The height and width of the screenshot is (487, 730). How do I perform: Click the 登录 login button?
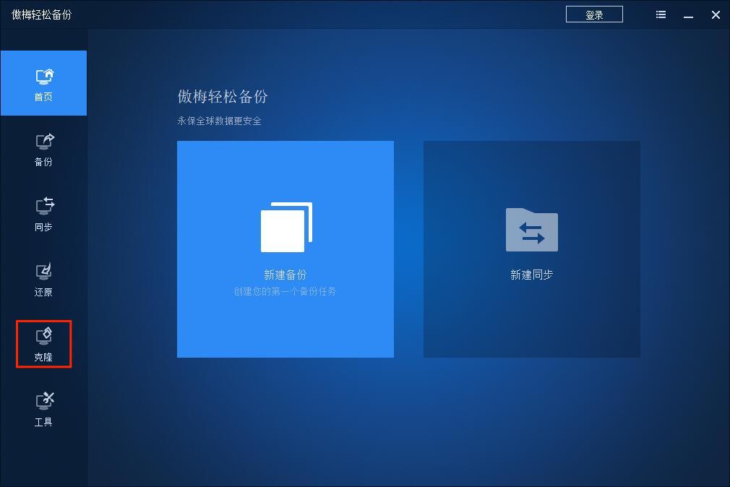click(x=593, y=14)
